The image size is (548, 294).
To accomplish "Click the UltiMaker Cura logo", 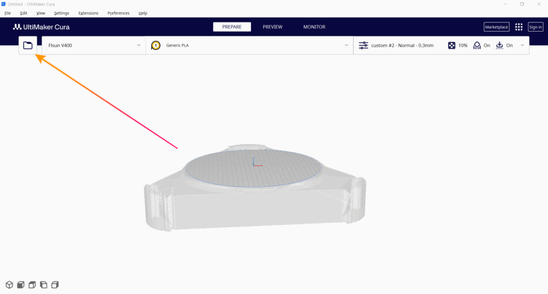I will click(x=41, y=27).
